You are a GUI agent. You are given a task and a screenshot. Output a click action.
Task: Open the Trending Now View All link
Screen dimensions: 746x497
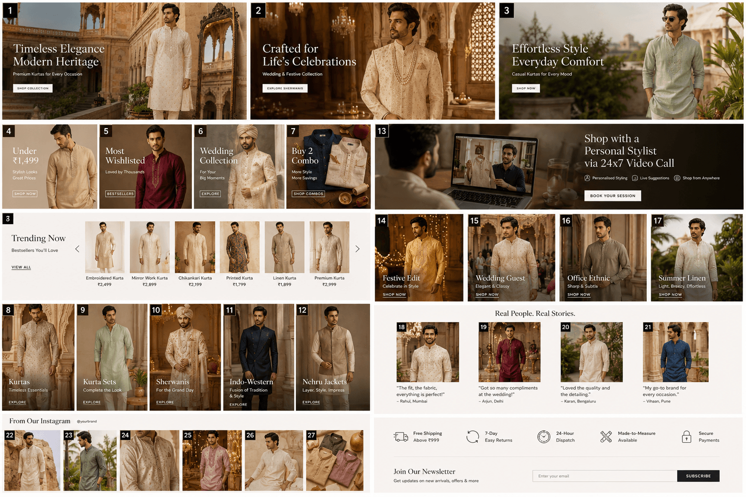tap(21, 267)
